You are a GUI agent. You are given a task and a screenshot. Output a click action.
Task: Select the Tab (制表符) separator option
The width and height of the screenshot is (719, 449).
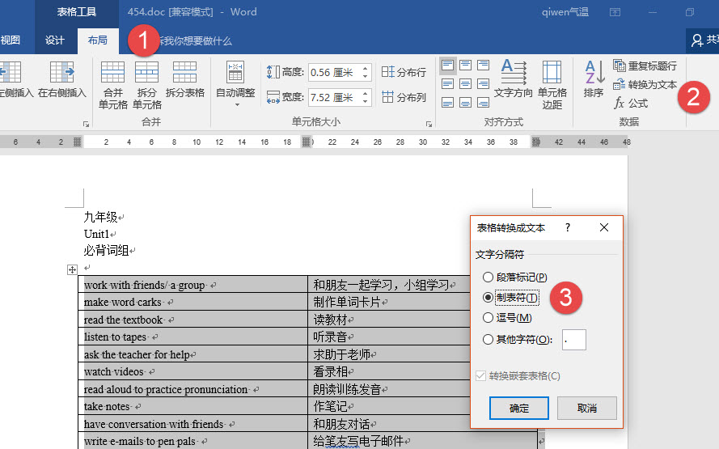point(488,298)
